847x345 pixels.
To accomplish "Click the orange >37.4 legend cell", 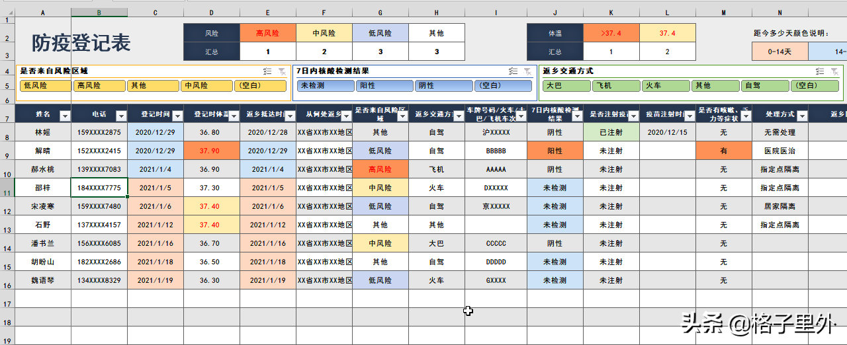I will coord(611,33).
